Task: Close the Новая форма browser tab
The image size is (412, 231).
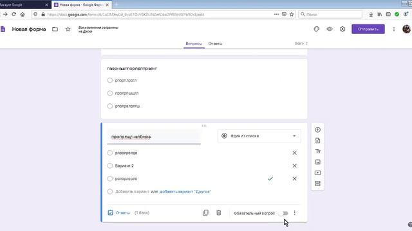Action: coord(108,4)
